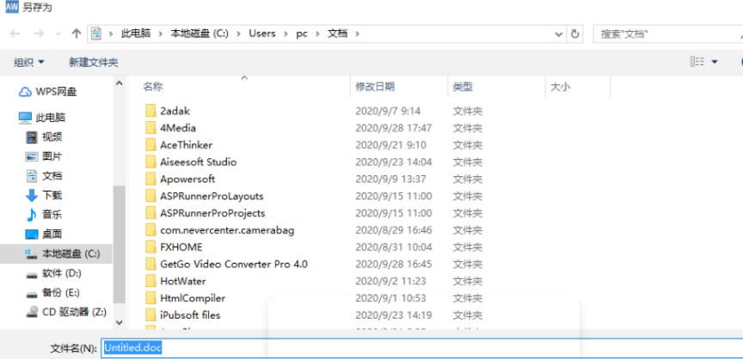Screen dimensions: 743x359
Task: Click the Back navigation arrow
Action: coord(15,33)
